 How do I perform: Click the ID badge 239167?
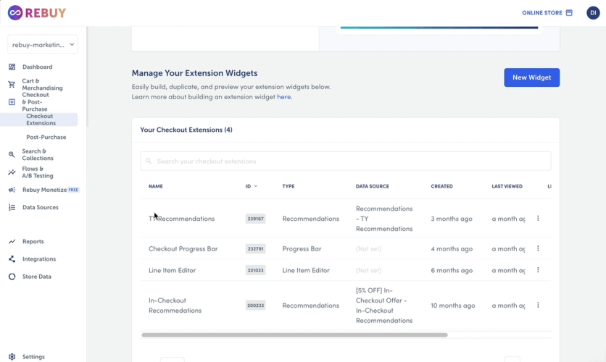click(255, 219)
